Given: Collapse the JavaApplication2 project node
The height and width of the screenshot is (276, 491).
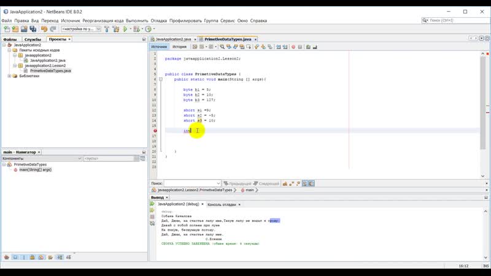Looking at the screenshot, I should pyautogui.click(x=4, y=45).
